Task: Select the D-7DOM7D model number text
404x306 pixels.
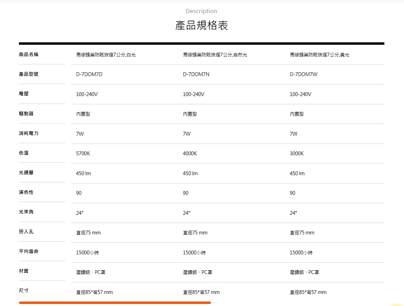Action: click(89, 74)
